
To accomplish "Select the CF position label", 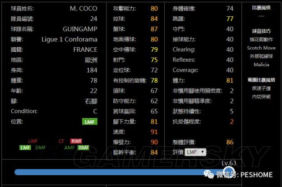I will [60, 141].
